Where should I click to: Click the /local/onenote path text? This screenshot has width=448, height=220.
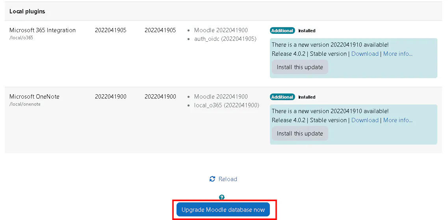click(25, 104)
